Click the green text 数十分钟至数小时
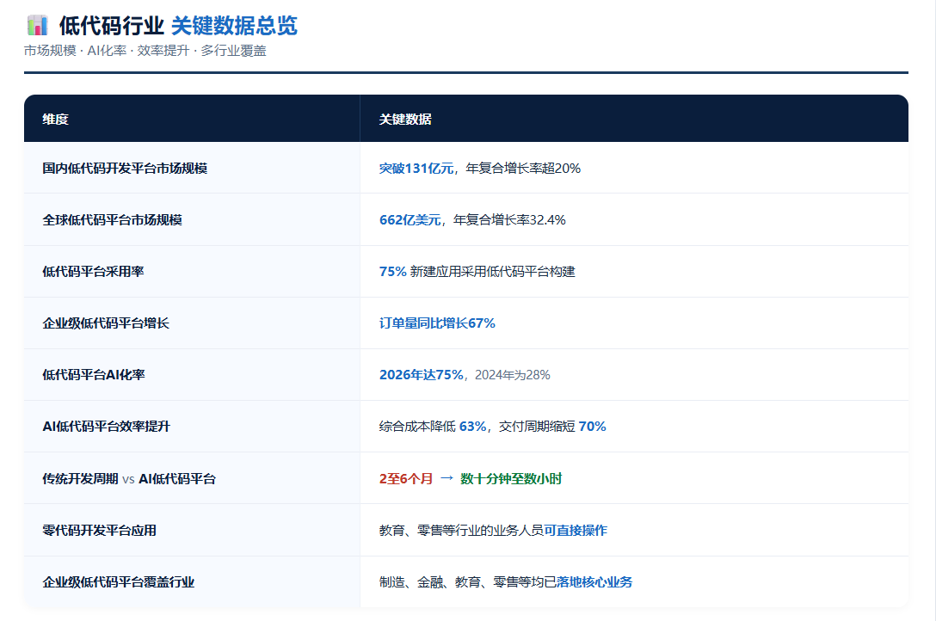The image size is (936, 621). 511,479
